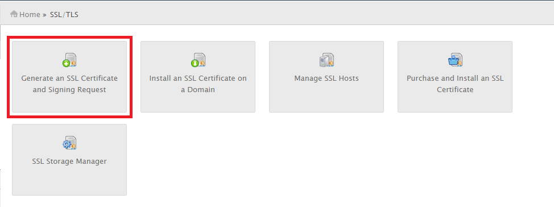Click the Generate SSL Certificate green plus icon
Viewport: 554px width, 207px height.
tap(69, 60)
